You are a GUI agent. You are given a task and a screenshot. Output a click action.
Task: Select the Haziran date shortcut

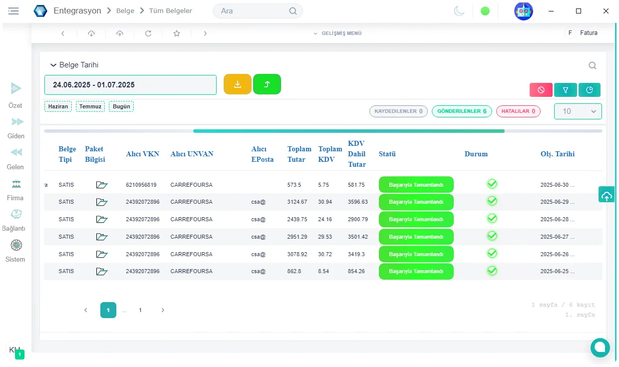click(58, 106)
